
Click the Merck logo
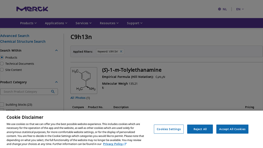32,9
